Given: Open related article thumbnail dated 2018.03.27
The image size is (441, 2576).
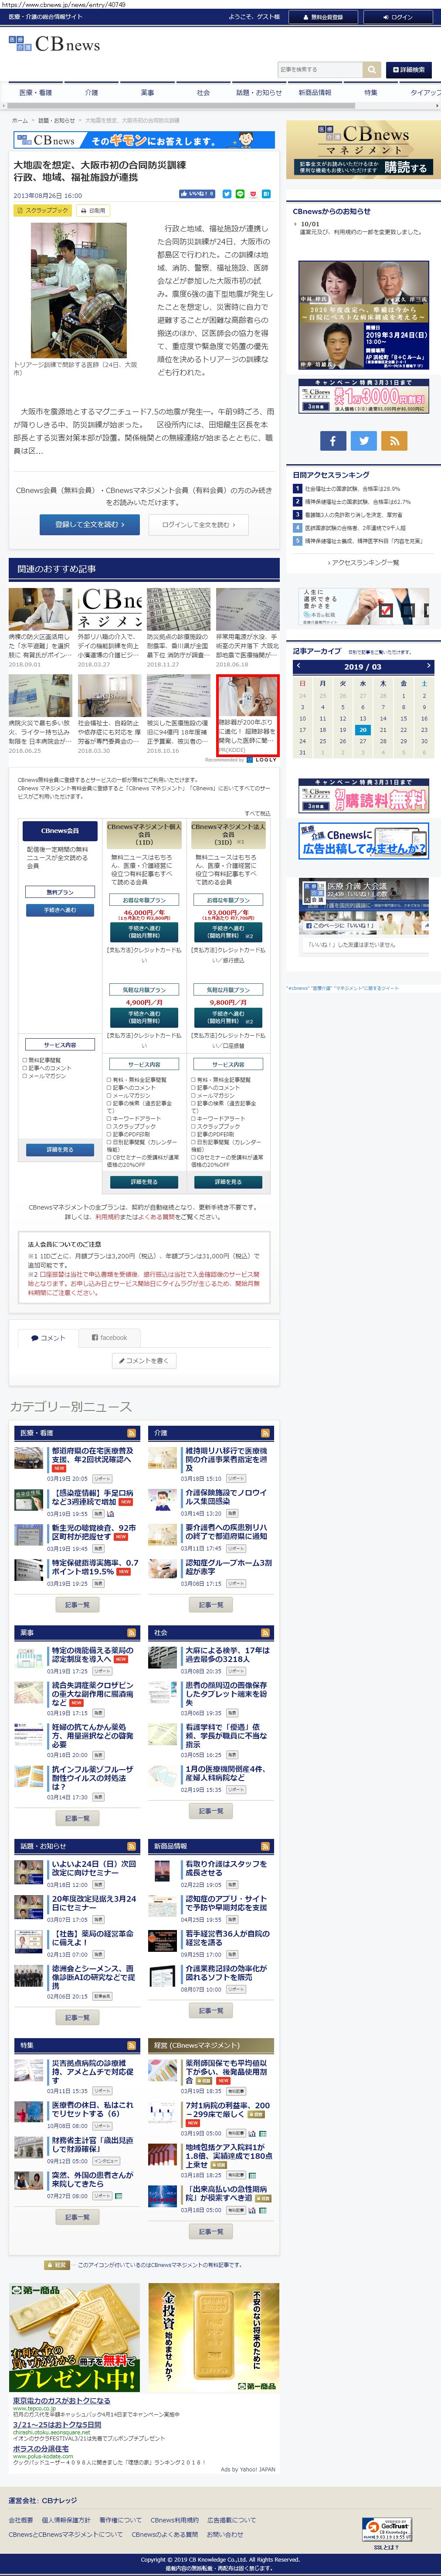Looking at the screenshot, I should pos(110,608).
